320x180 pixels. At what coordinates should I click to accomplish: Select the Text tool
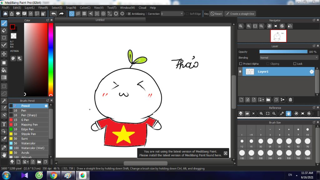pyautogui.click(x=4, y=124)
